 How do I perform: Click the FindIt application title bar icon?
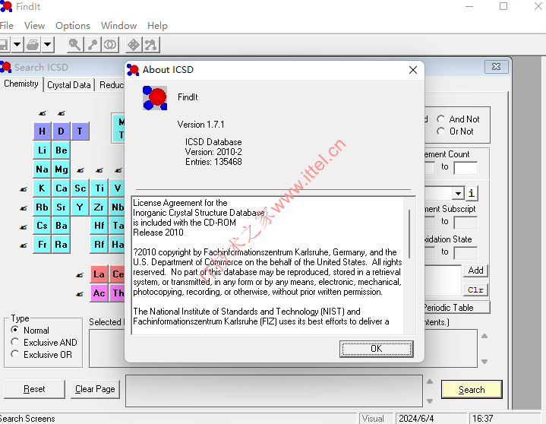[x=6, y=6]
